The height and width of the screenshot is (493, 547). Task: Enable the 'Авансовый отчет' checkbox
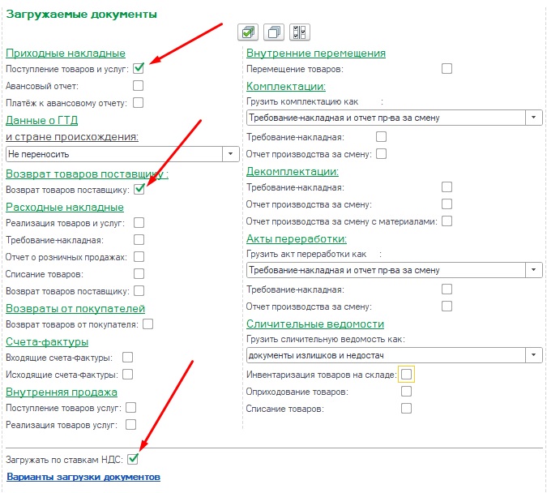139,85
